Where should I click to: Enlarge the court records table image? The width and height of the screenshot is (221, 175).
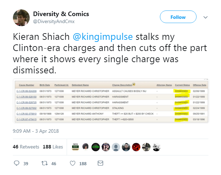[111, 101]
